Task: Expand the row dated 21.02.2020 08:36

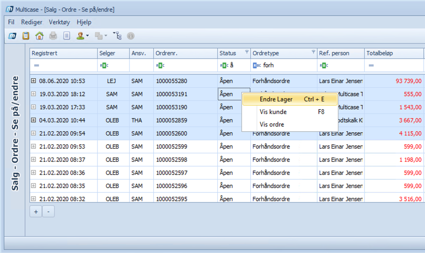Action: [x=34, y=173]
